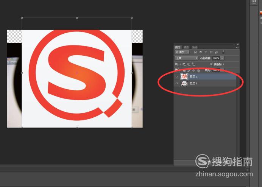Switch to the 图层 tab
The height and width of the screenshot is (187, 262).
coord(178,47)
